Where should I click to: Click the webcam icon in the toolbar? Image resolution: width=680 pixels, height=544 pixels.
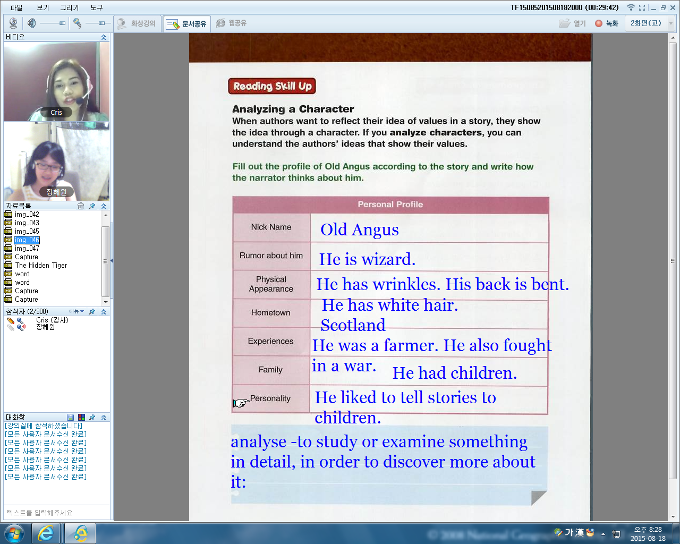click(x=13, y=23)
